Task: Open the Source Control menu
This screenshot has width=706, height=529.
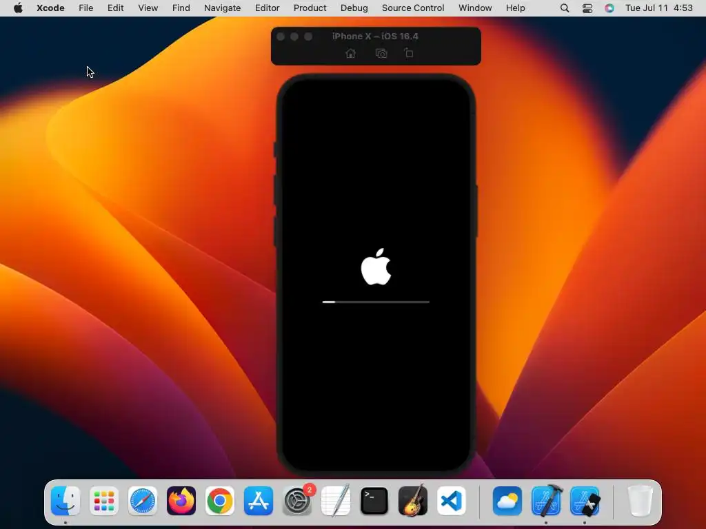Action: pos(413,8)
